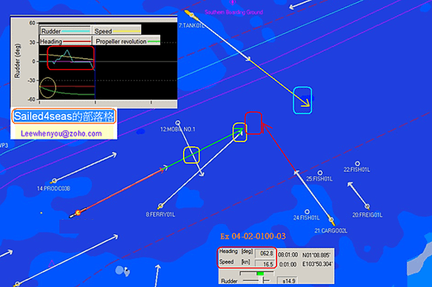This screenshot has width=432, height=287.
Task: Click the Southern Boarding Ground label
Action: tap(233, 12)
